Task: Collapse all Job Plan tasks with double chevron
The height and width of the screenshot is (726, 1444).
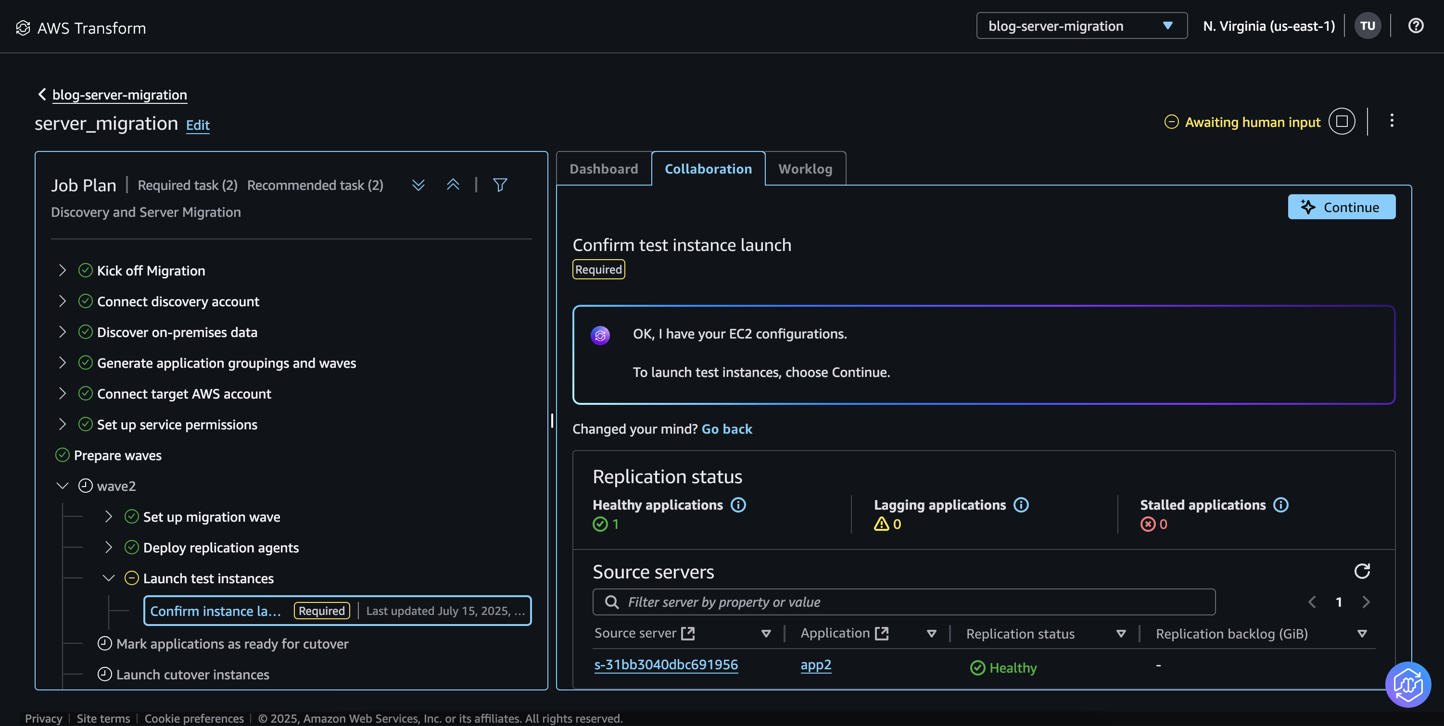Action: (x=453, y=185)
